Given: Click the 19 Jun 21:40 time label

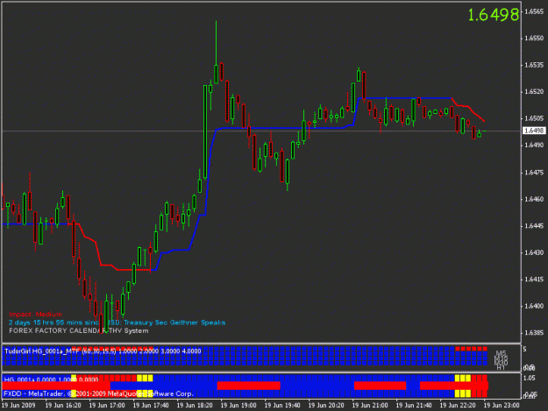Looking at the screenshot, I should [x=414, y=406].
